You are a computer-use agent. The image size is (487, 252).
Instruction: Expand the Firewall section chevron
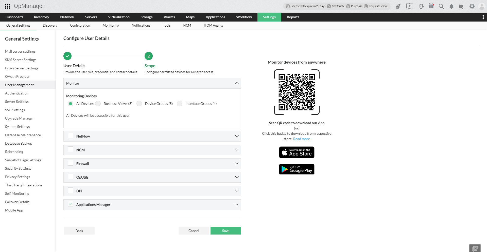coord(237,164)
